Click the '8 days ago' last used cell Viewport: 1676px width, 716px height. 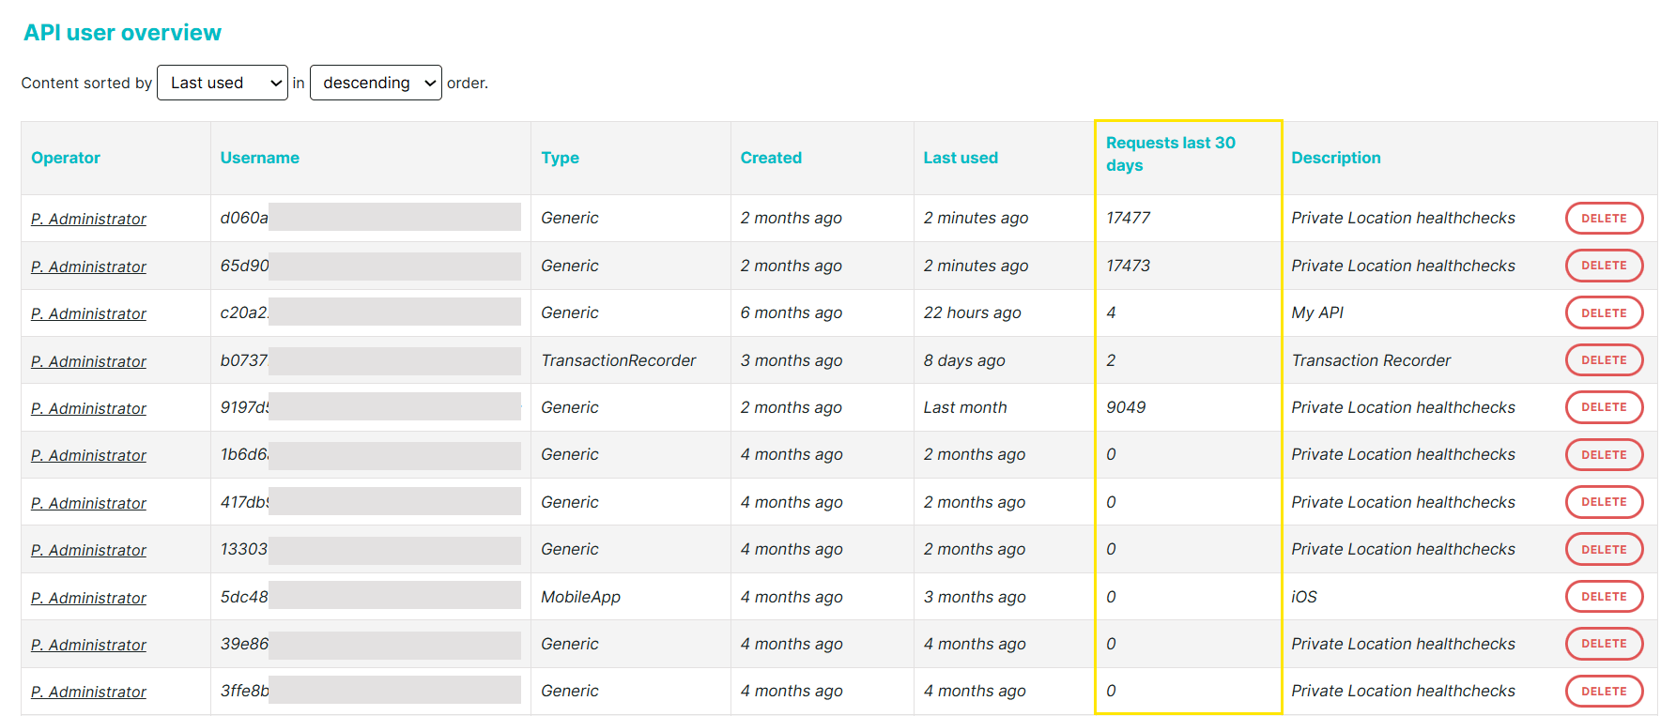964,360
